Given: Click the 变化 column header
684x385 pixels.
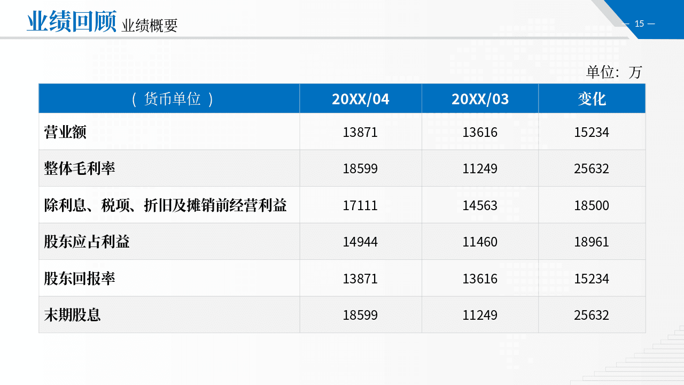Looking at the screenshot, I should pyautogui.click(x=592, y=99).
